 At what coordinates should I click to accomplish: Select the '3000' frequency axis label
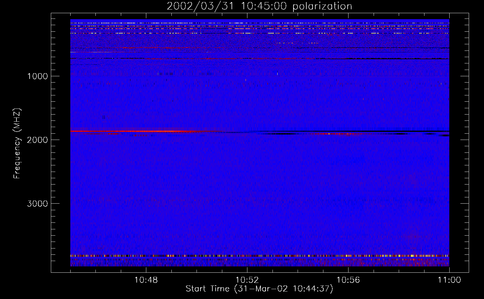click(x=37, y=204)
